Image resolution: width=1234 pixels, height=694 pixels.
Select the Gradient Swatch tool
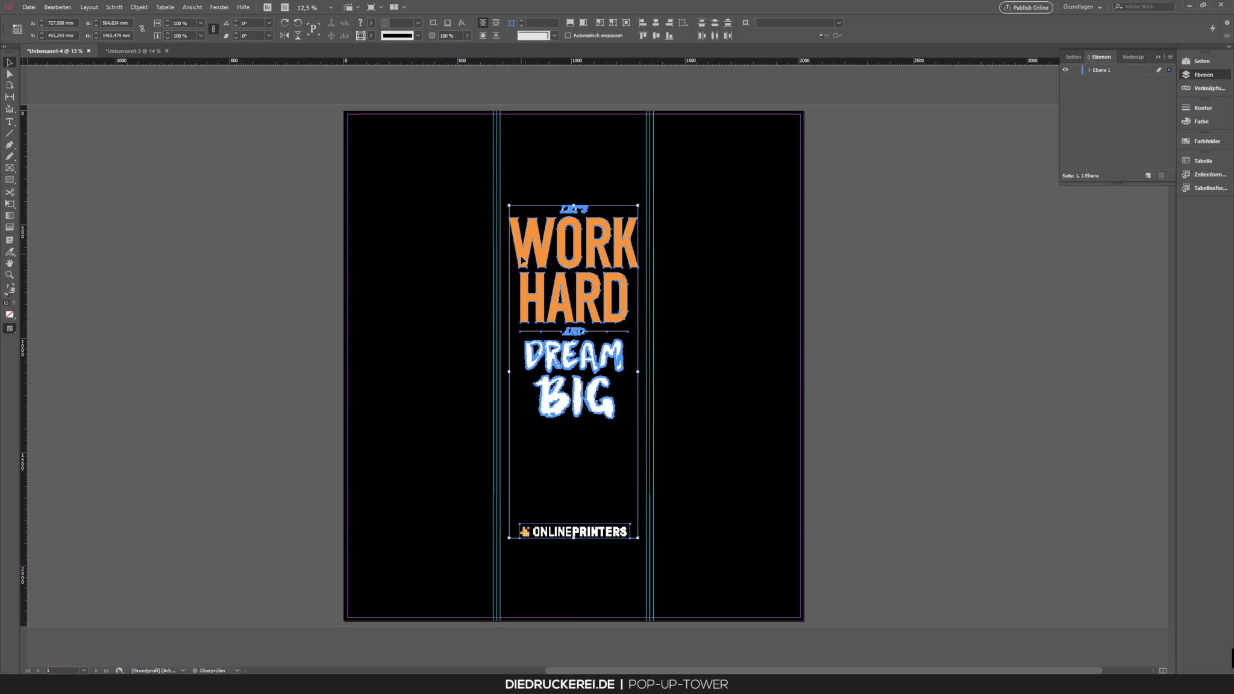(10, 216)
